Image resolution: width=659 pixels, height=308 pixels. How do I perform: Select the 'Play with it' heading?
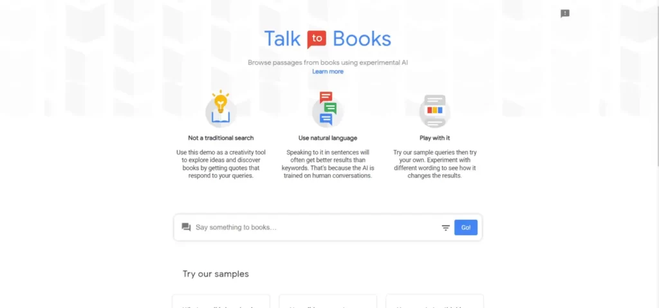435,138
